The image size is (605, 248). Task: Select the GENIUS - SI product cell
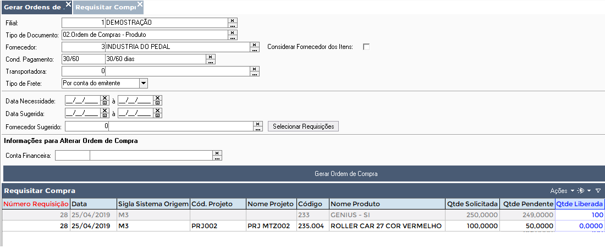coord(387,215)
